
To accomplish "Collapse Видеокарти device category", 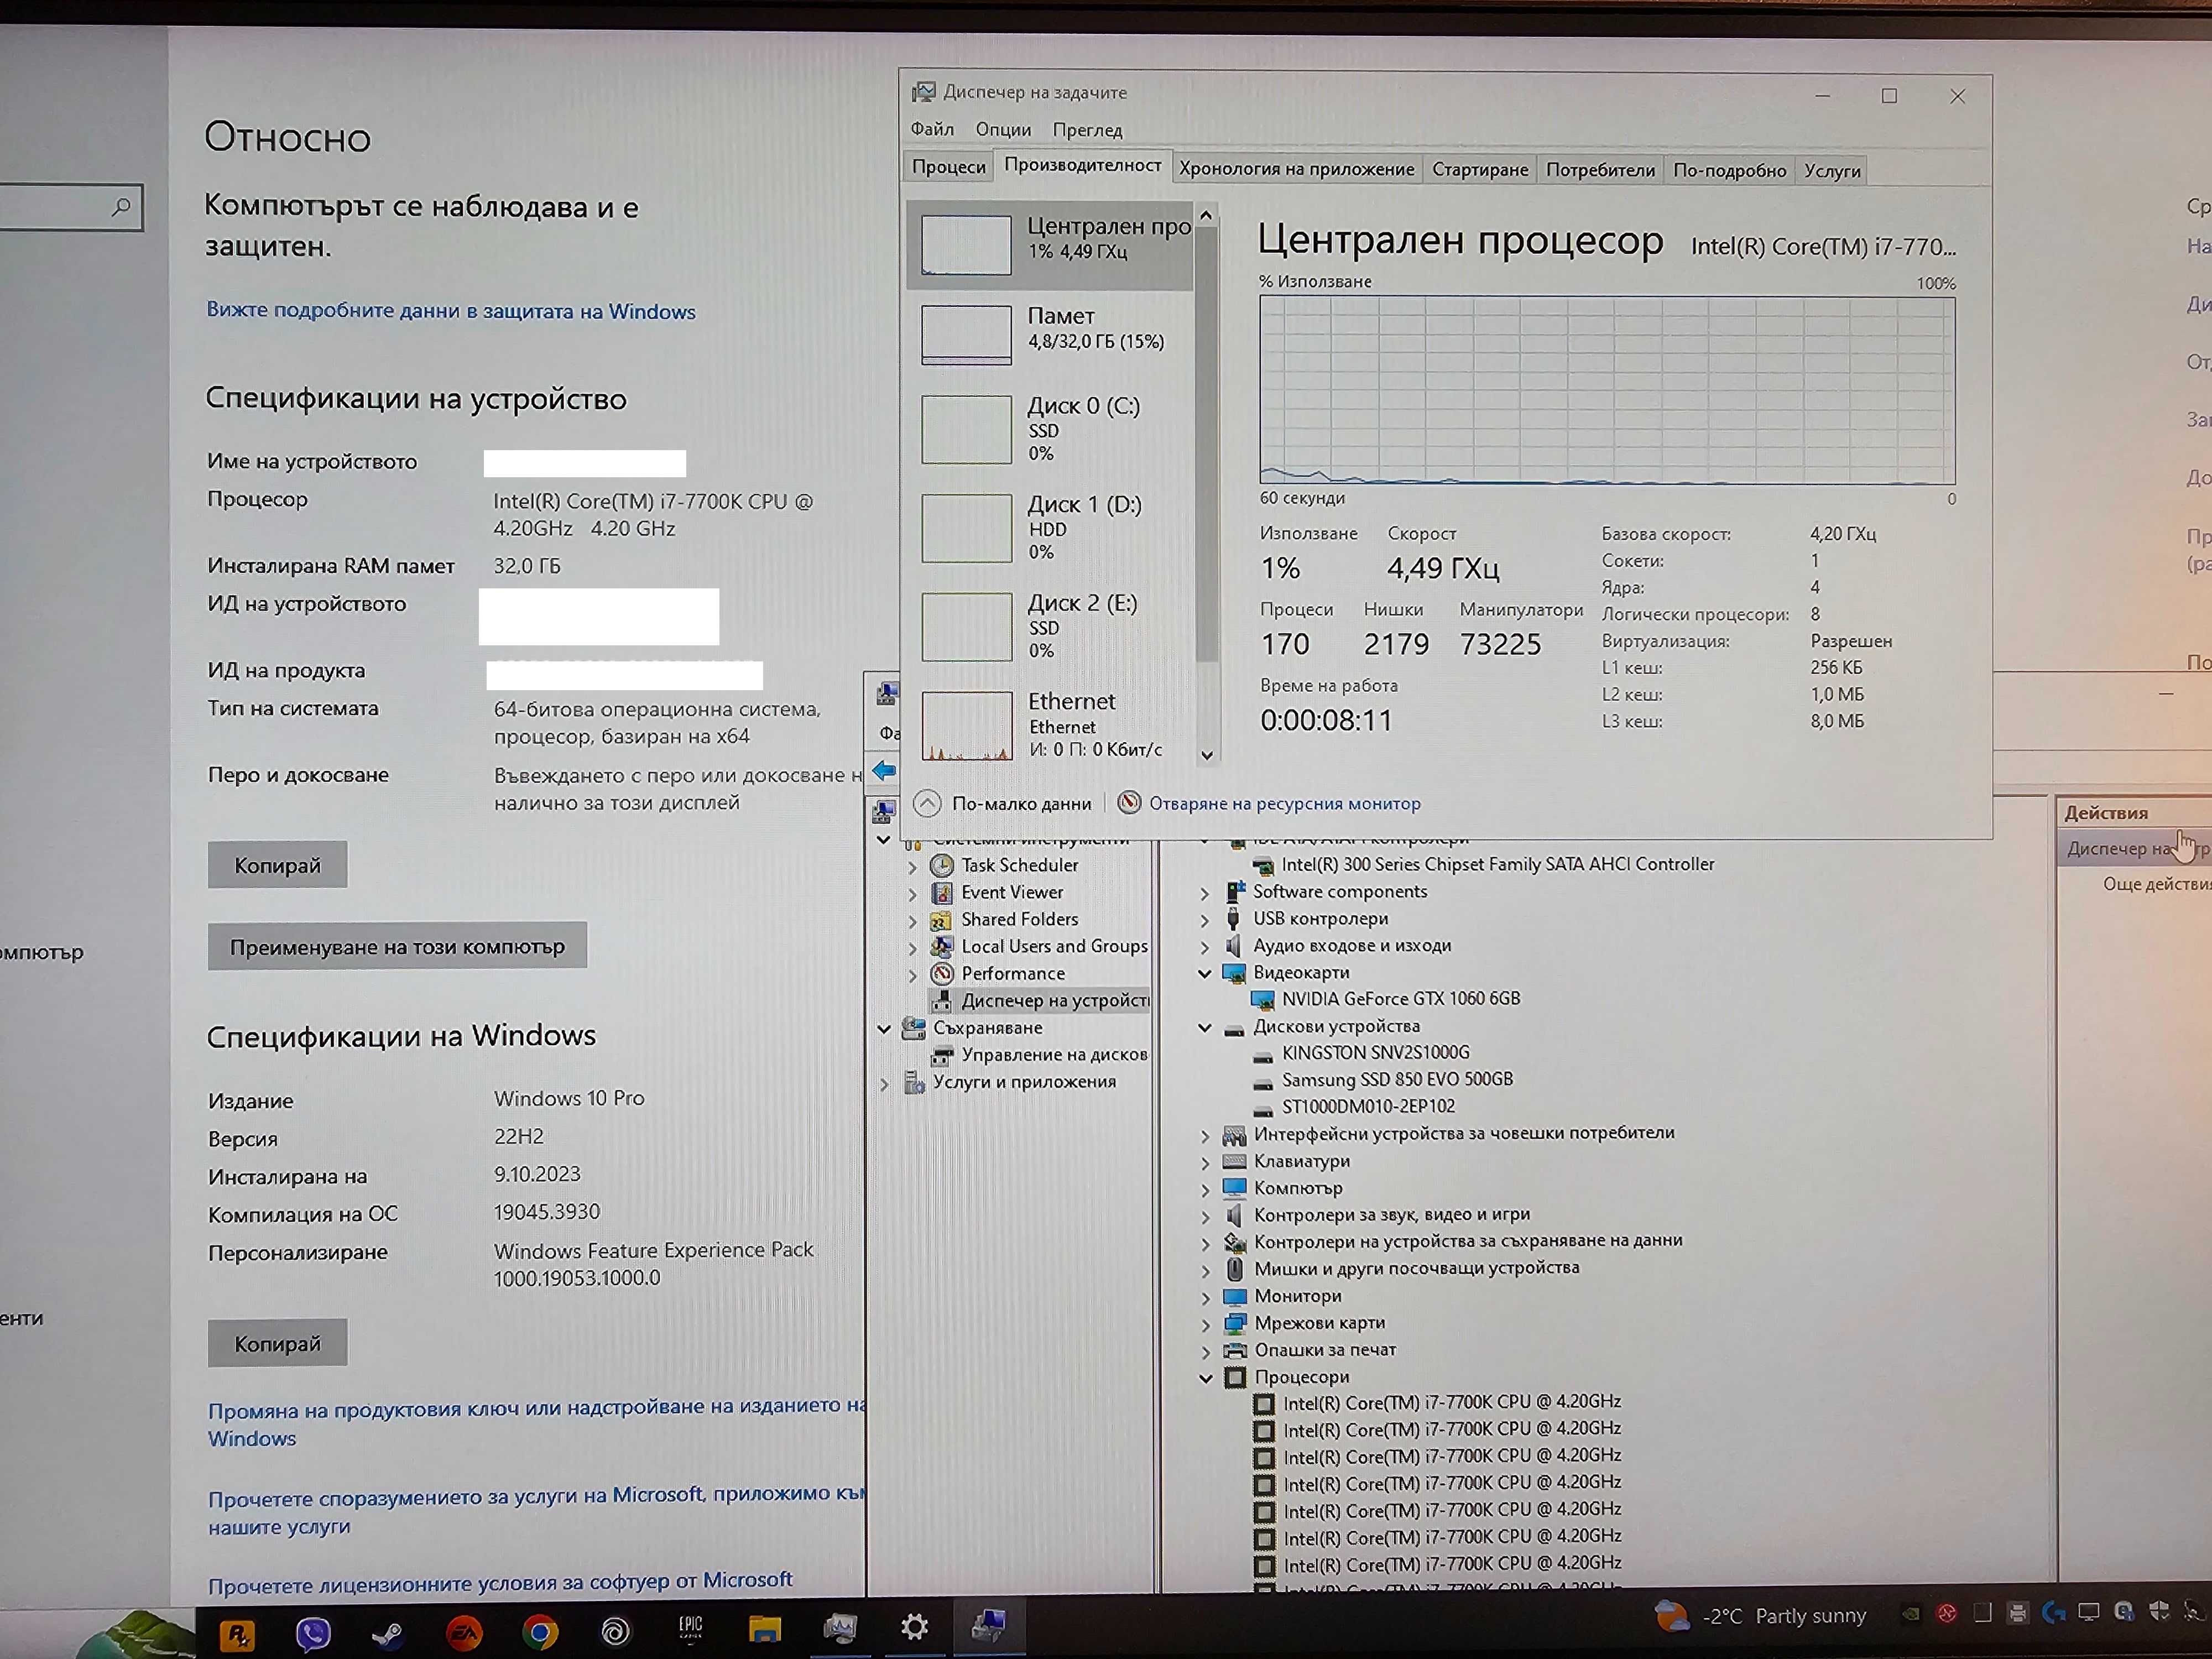I will coord(1205,973).
